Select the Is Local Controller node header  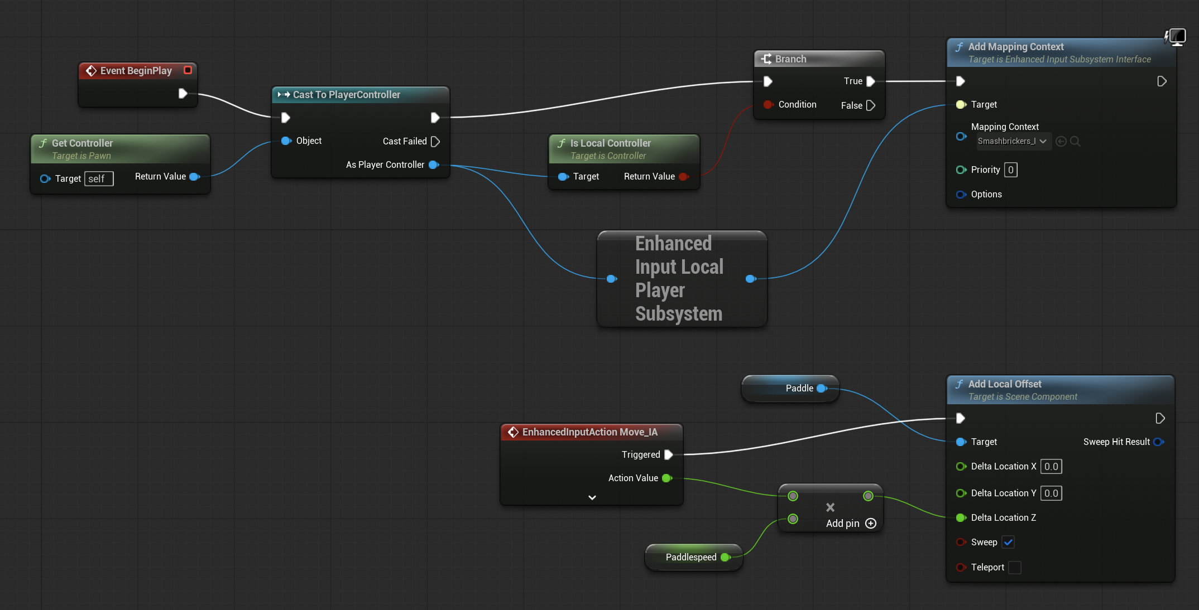[624, 149]
